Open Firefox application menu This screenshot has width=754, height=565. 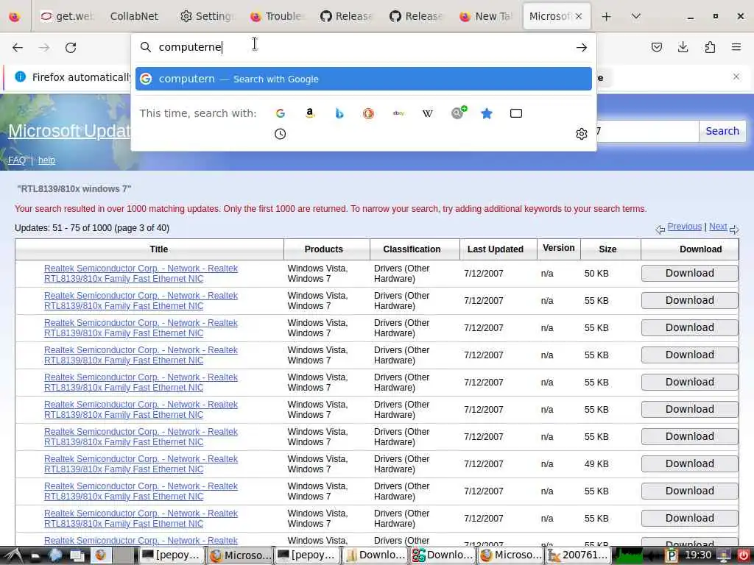pos(736,47)
